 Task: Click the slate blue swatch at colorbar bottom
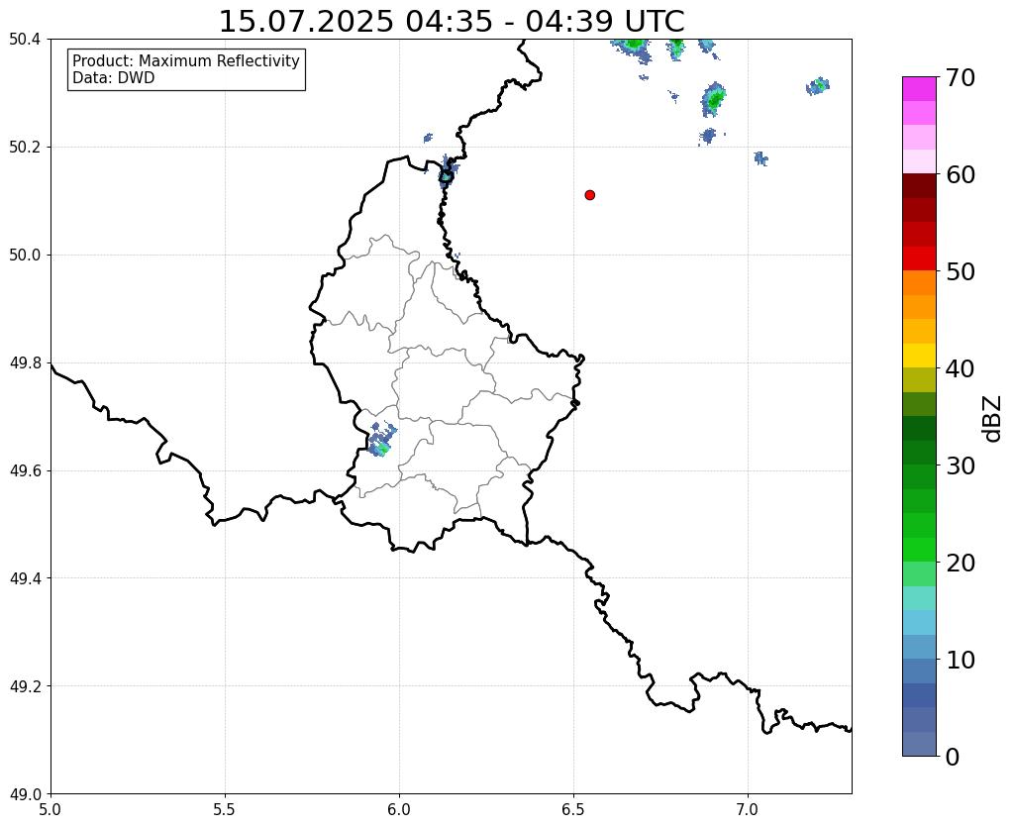click(919, 743)
